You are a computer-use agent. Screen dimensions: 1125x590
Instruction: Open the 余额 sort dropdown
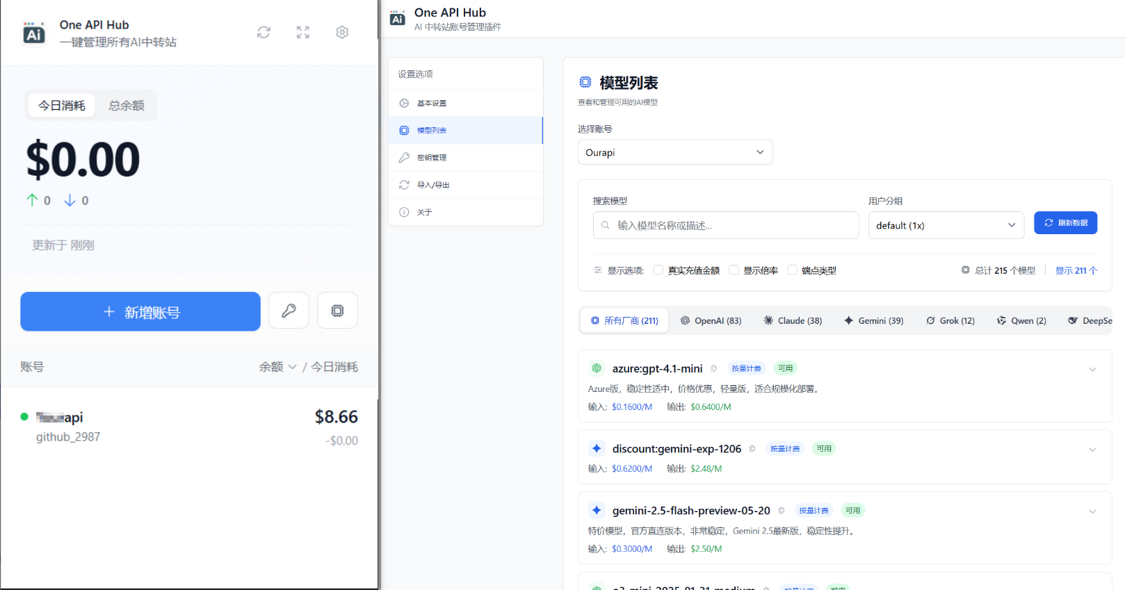click(278, 367)
